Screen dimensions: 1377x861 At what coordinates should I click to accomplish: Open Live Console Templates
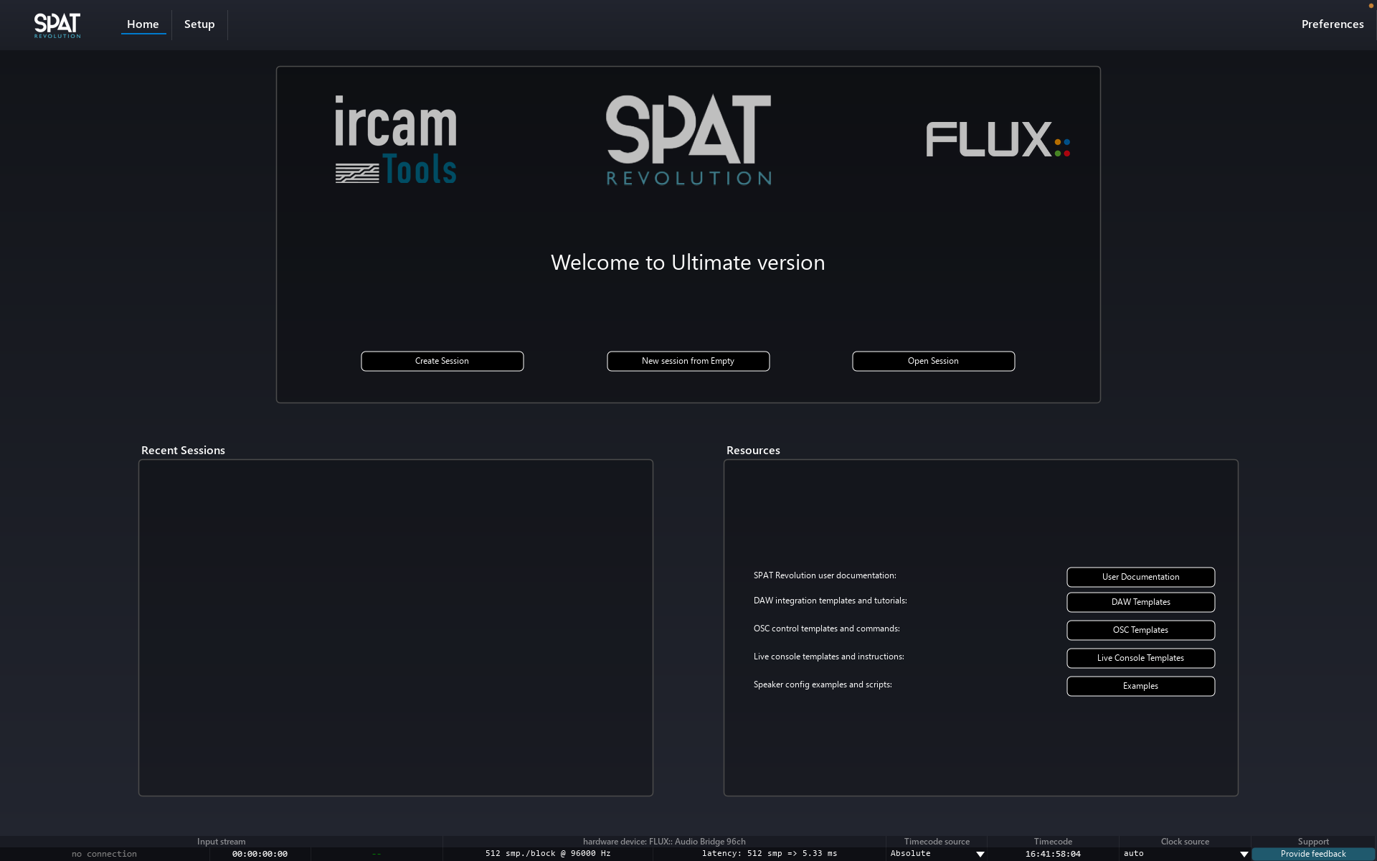(1140, 658)
